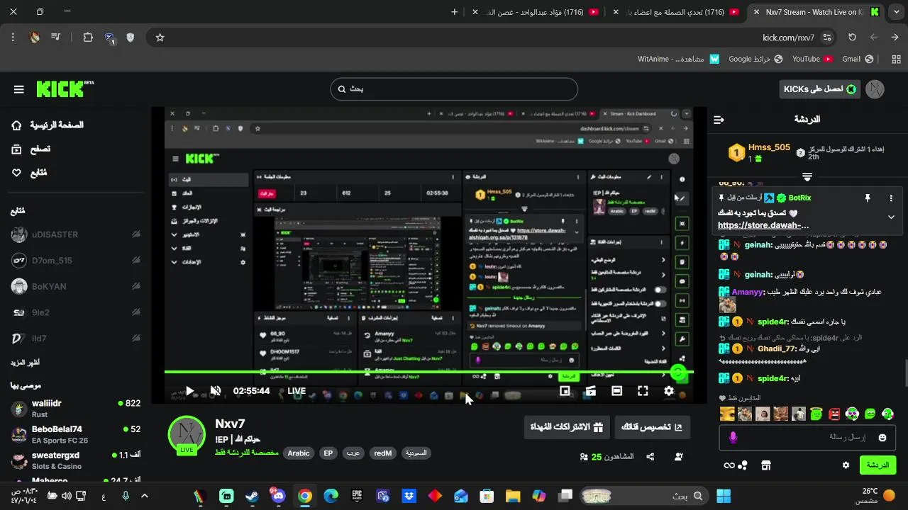Open player settings gear
The height and width of the screenshot is (510, 908).
[x=669, y=391]
